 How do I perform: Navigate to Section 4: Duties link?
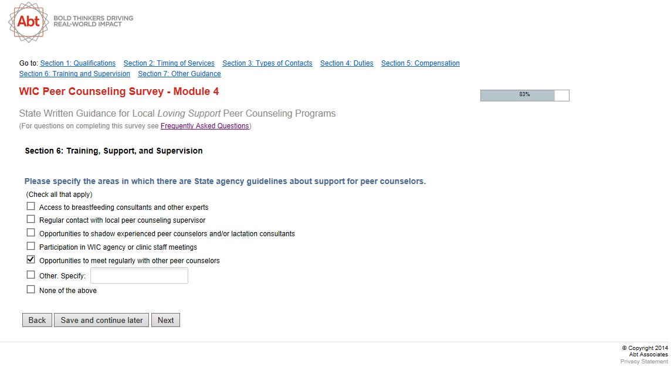(x=347, y=63)
